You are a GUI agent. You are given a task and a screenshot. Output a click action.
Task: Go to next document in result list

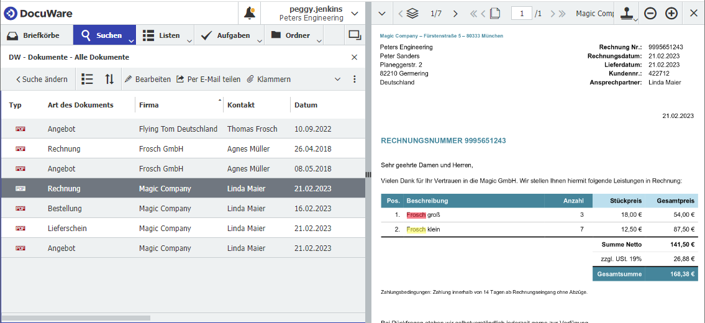pos(455,14)
